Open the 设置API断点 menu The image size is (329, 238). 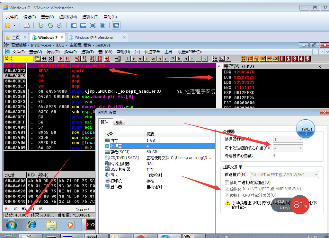(190, 52)
